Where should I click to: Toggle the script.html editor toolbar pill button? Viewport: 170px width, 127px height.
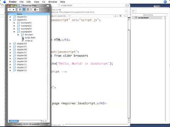(x=127, y=5)
